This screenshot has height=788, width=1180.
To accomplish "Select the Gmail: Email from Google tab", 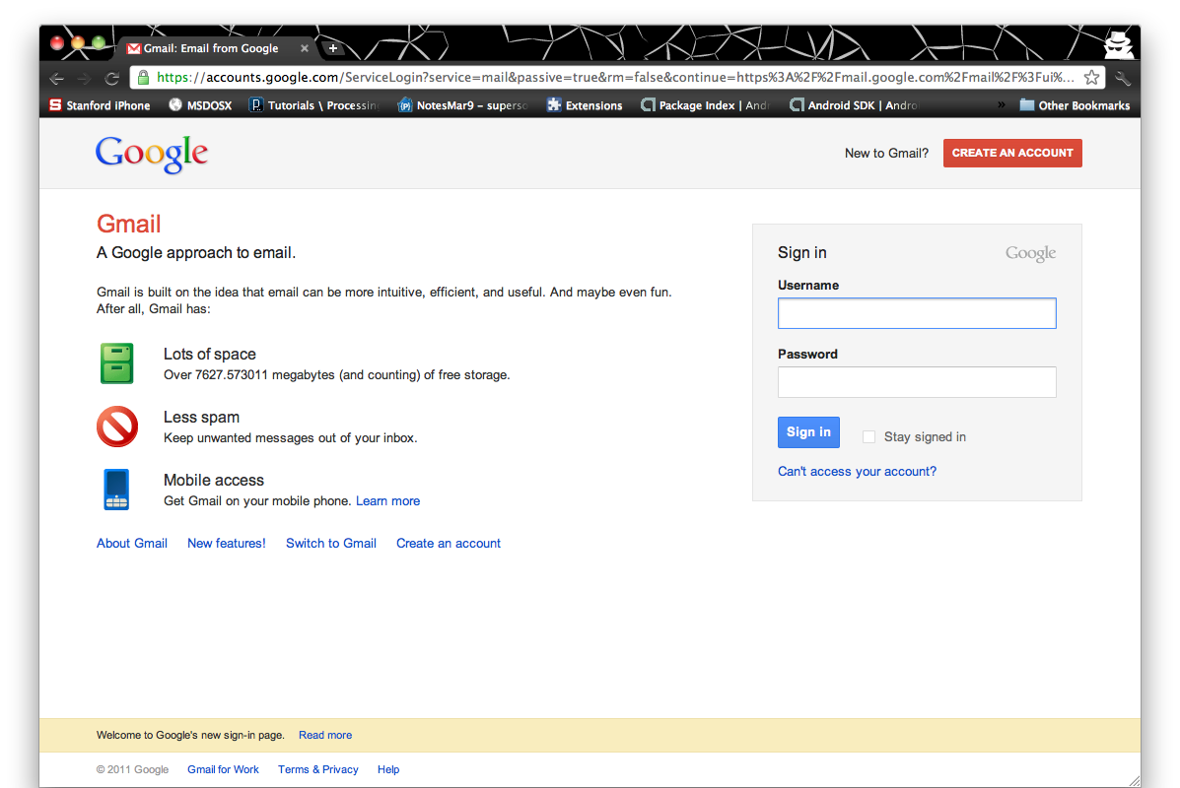I will 211,48.
